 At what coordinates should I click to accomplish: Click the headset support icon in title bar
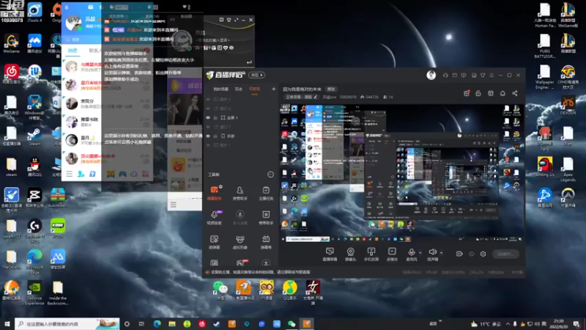pos(445,76)
